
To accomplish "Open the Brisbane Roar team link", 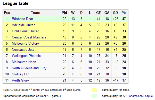I will (22, 19).
